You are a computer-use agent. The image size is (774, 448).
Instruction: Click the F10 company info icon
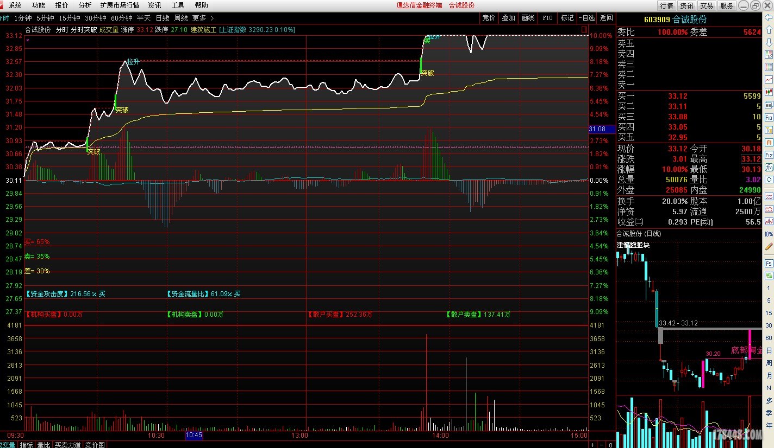tap(769, 117)
